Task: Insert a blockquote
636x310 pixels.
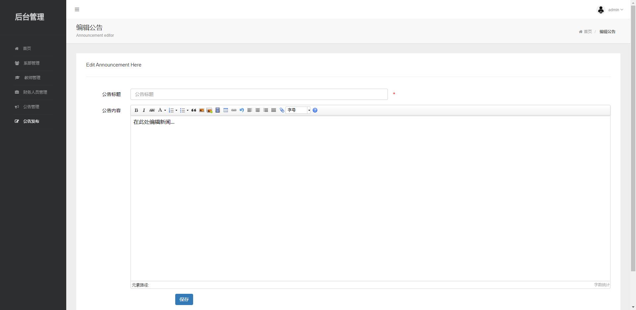Action: 194,110
